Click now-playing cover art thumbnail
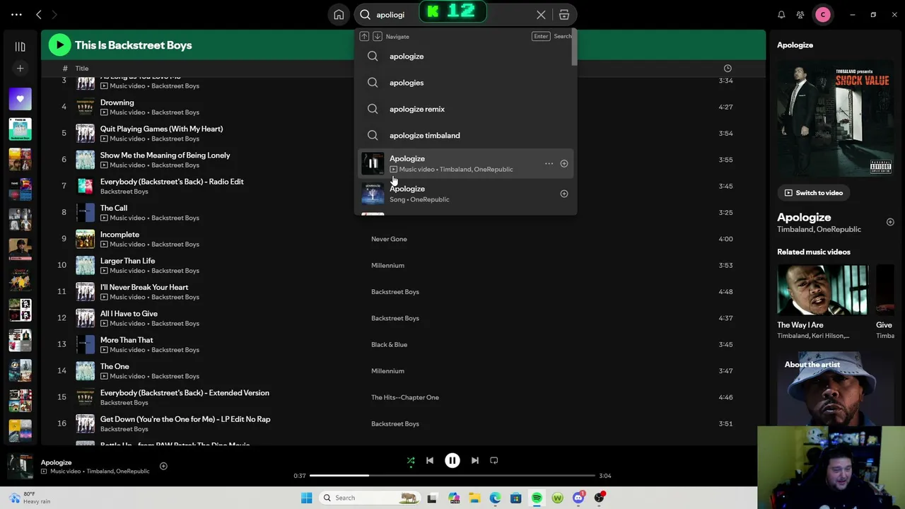This screenshot has width=905, height=509. pos(20,466)
